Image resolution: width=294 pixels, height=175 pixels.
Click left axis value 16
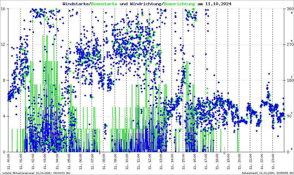pyautogui.click(x=3, y=9)
